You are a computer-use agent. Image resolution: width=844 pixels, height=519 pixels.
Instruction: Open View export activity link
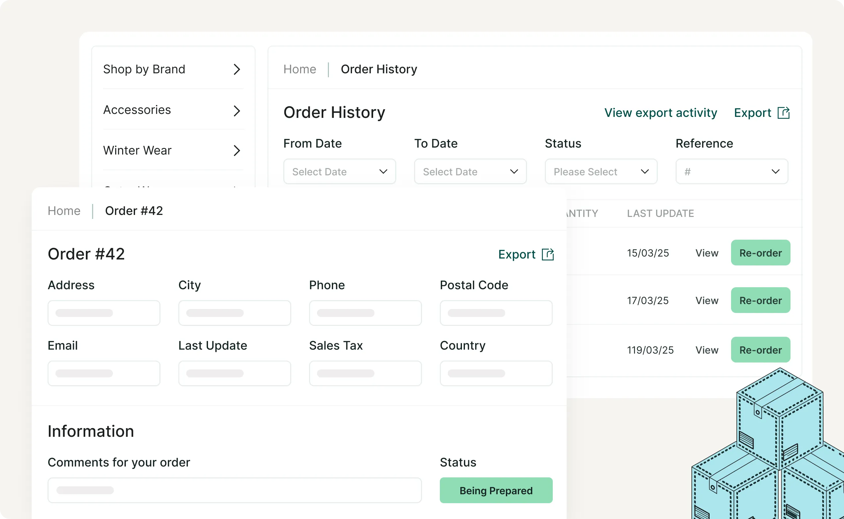coord(660,113)
